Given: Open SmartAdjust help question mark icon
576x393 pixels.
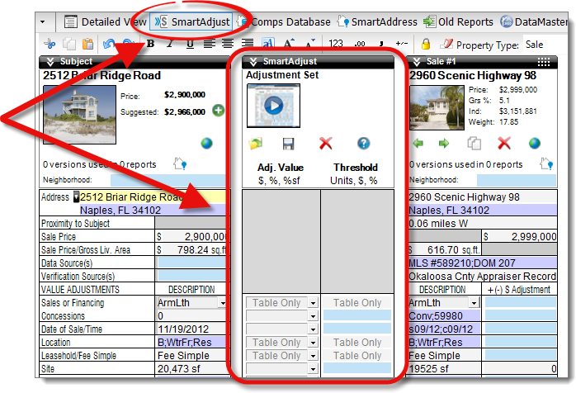Looking at the screenshot, I should pos(363,144).
